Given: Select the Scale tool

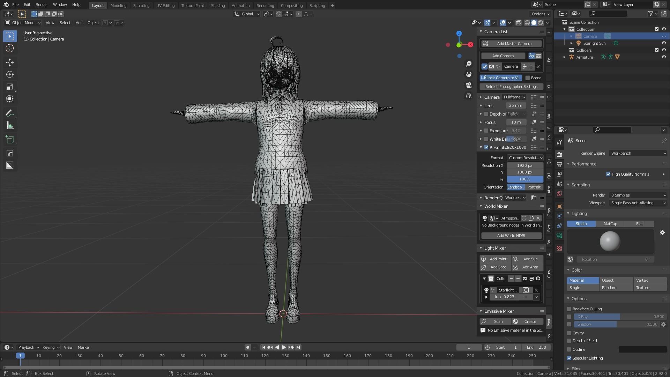Looking at the screenshot, I should click(10, 87).
